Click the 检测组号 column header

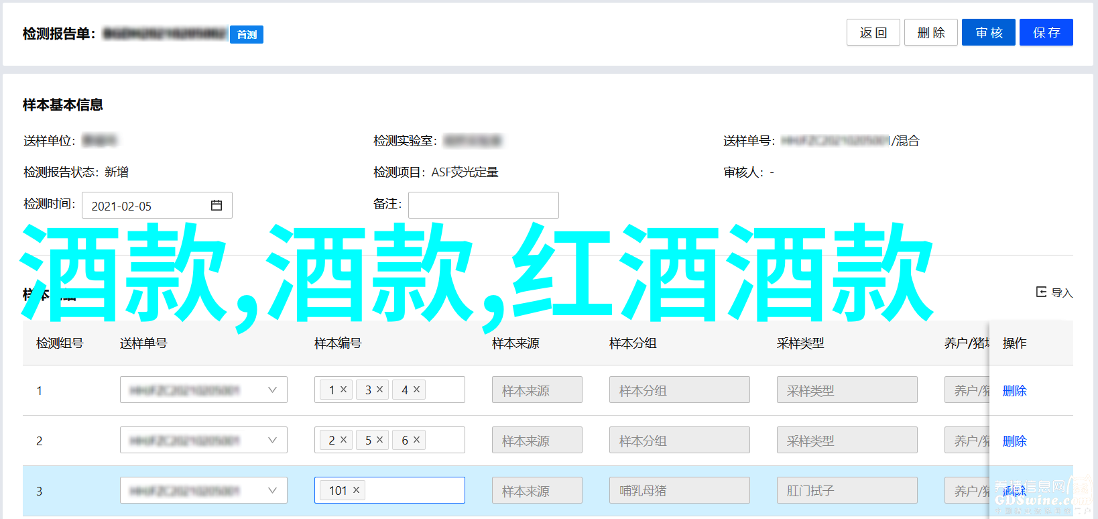point(60,343)
